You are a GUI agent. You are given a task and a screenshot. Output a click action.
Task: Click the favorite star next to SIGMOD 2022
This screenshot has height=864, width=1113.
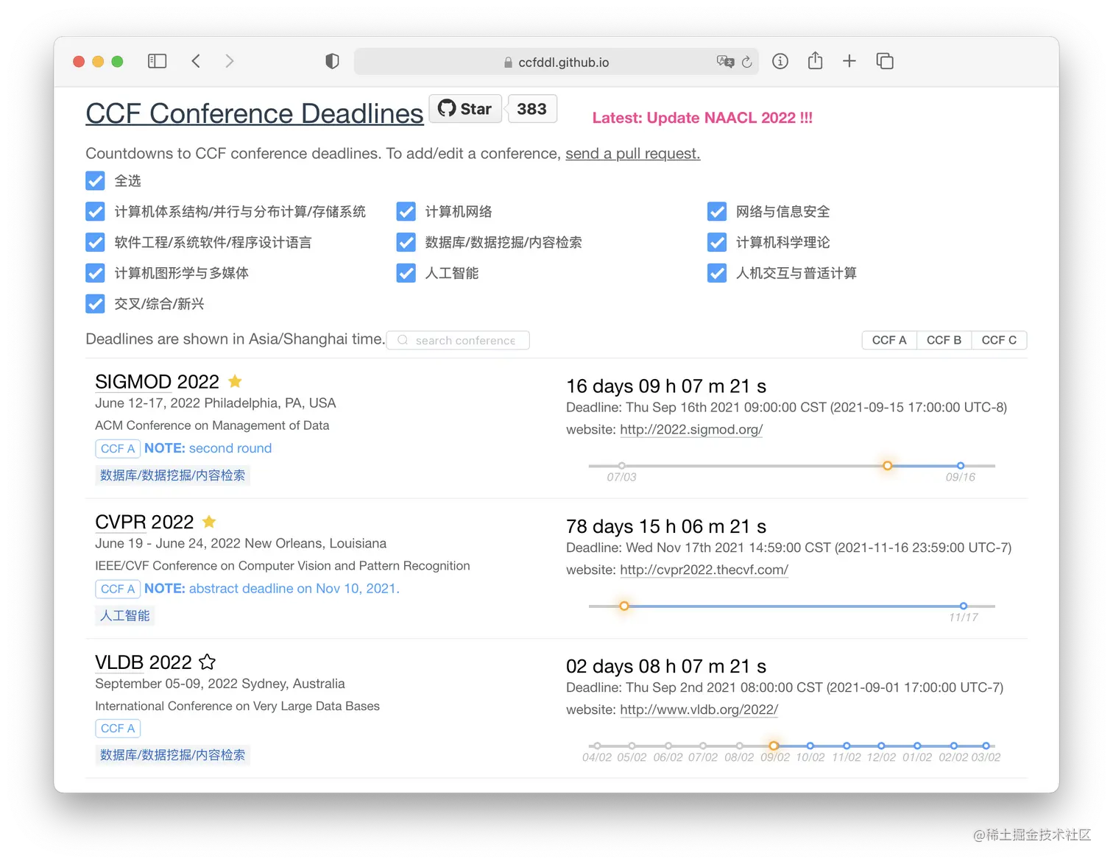click(x=234, y=381)
